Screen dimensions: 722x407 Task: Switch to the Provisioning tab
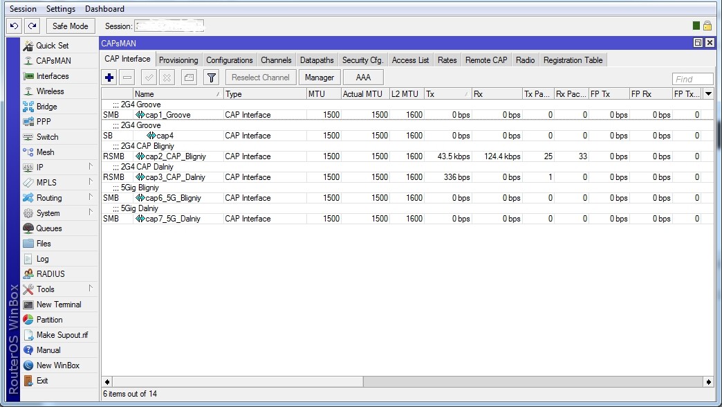[x=178, y=60]
